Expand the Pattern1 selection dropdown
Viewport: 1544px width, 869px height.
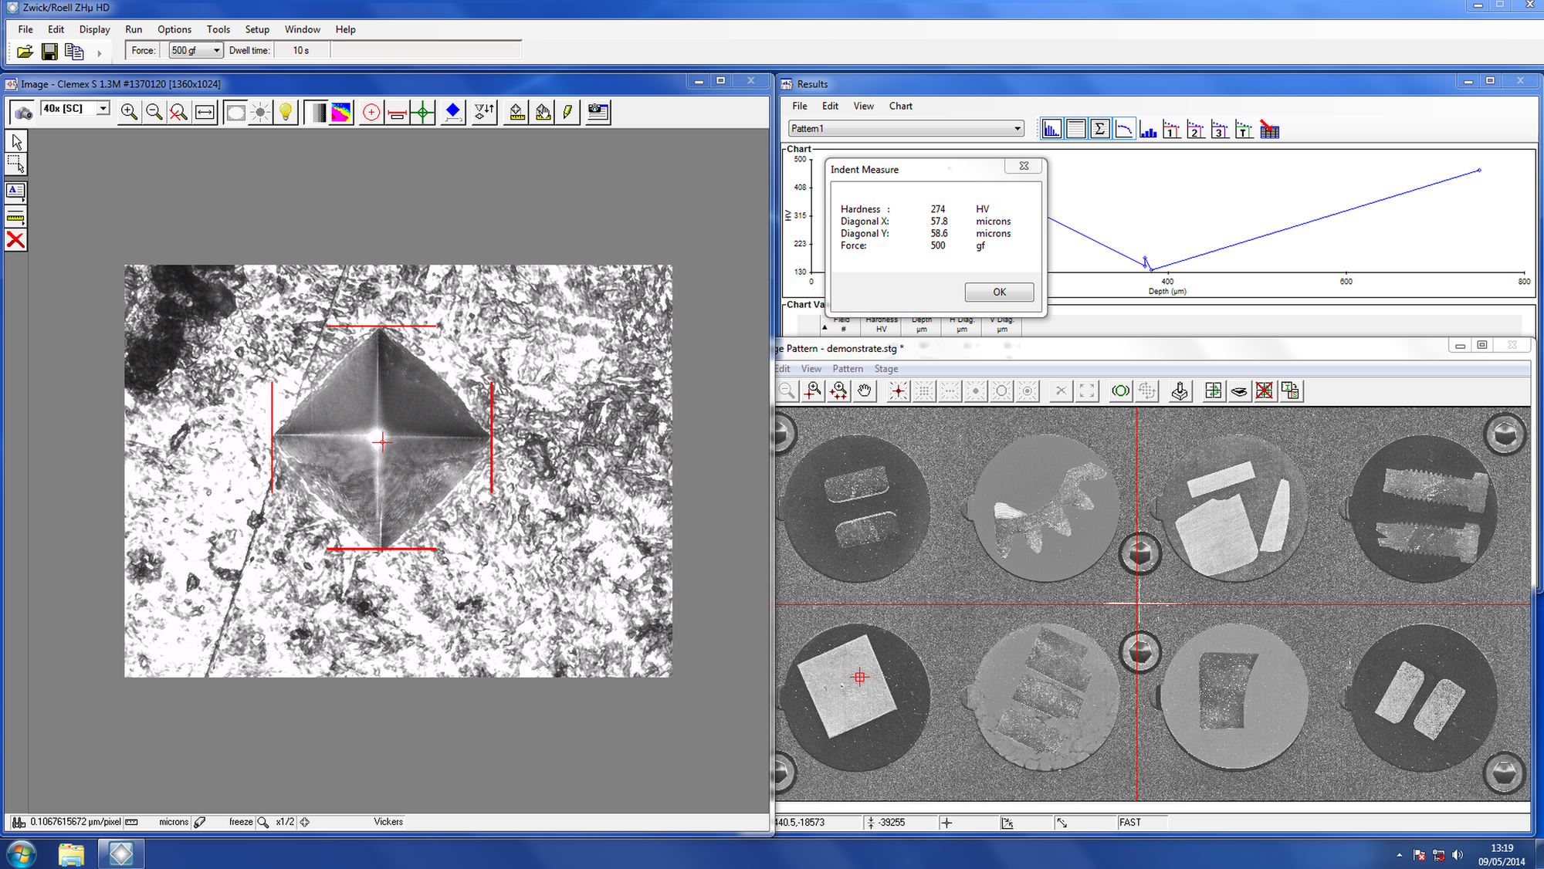click(x=1017, y=129)
